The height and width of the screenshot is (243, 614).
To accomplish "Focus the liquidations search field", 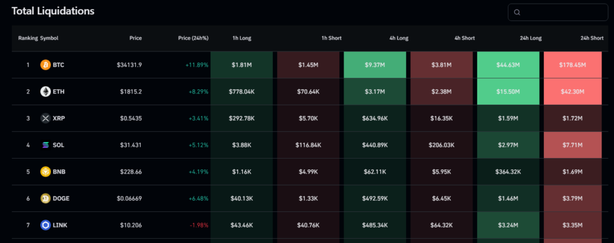I will 558,12.
